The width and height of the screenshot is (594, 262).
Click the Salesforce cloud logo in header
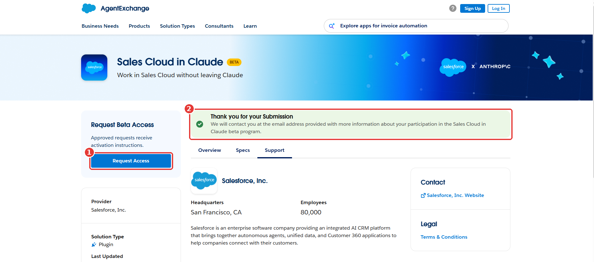(x=89, y=8)
